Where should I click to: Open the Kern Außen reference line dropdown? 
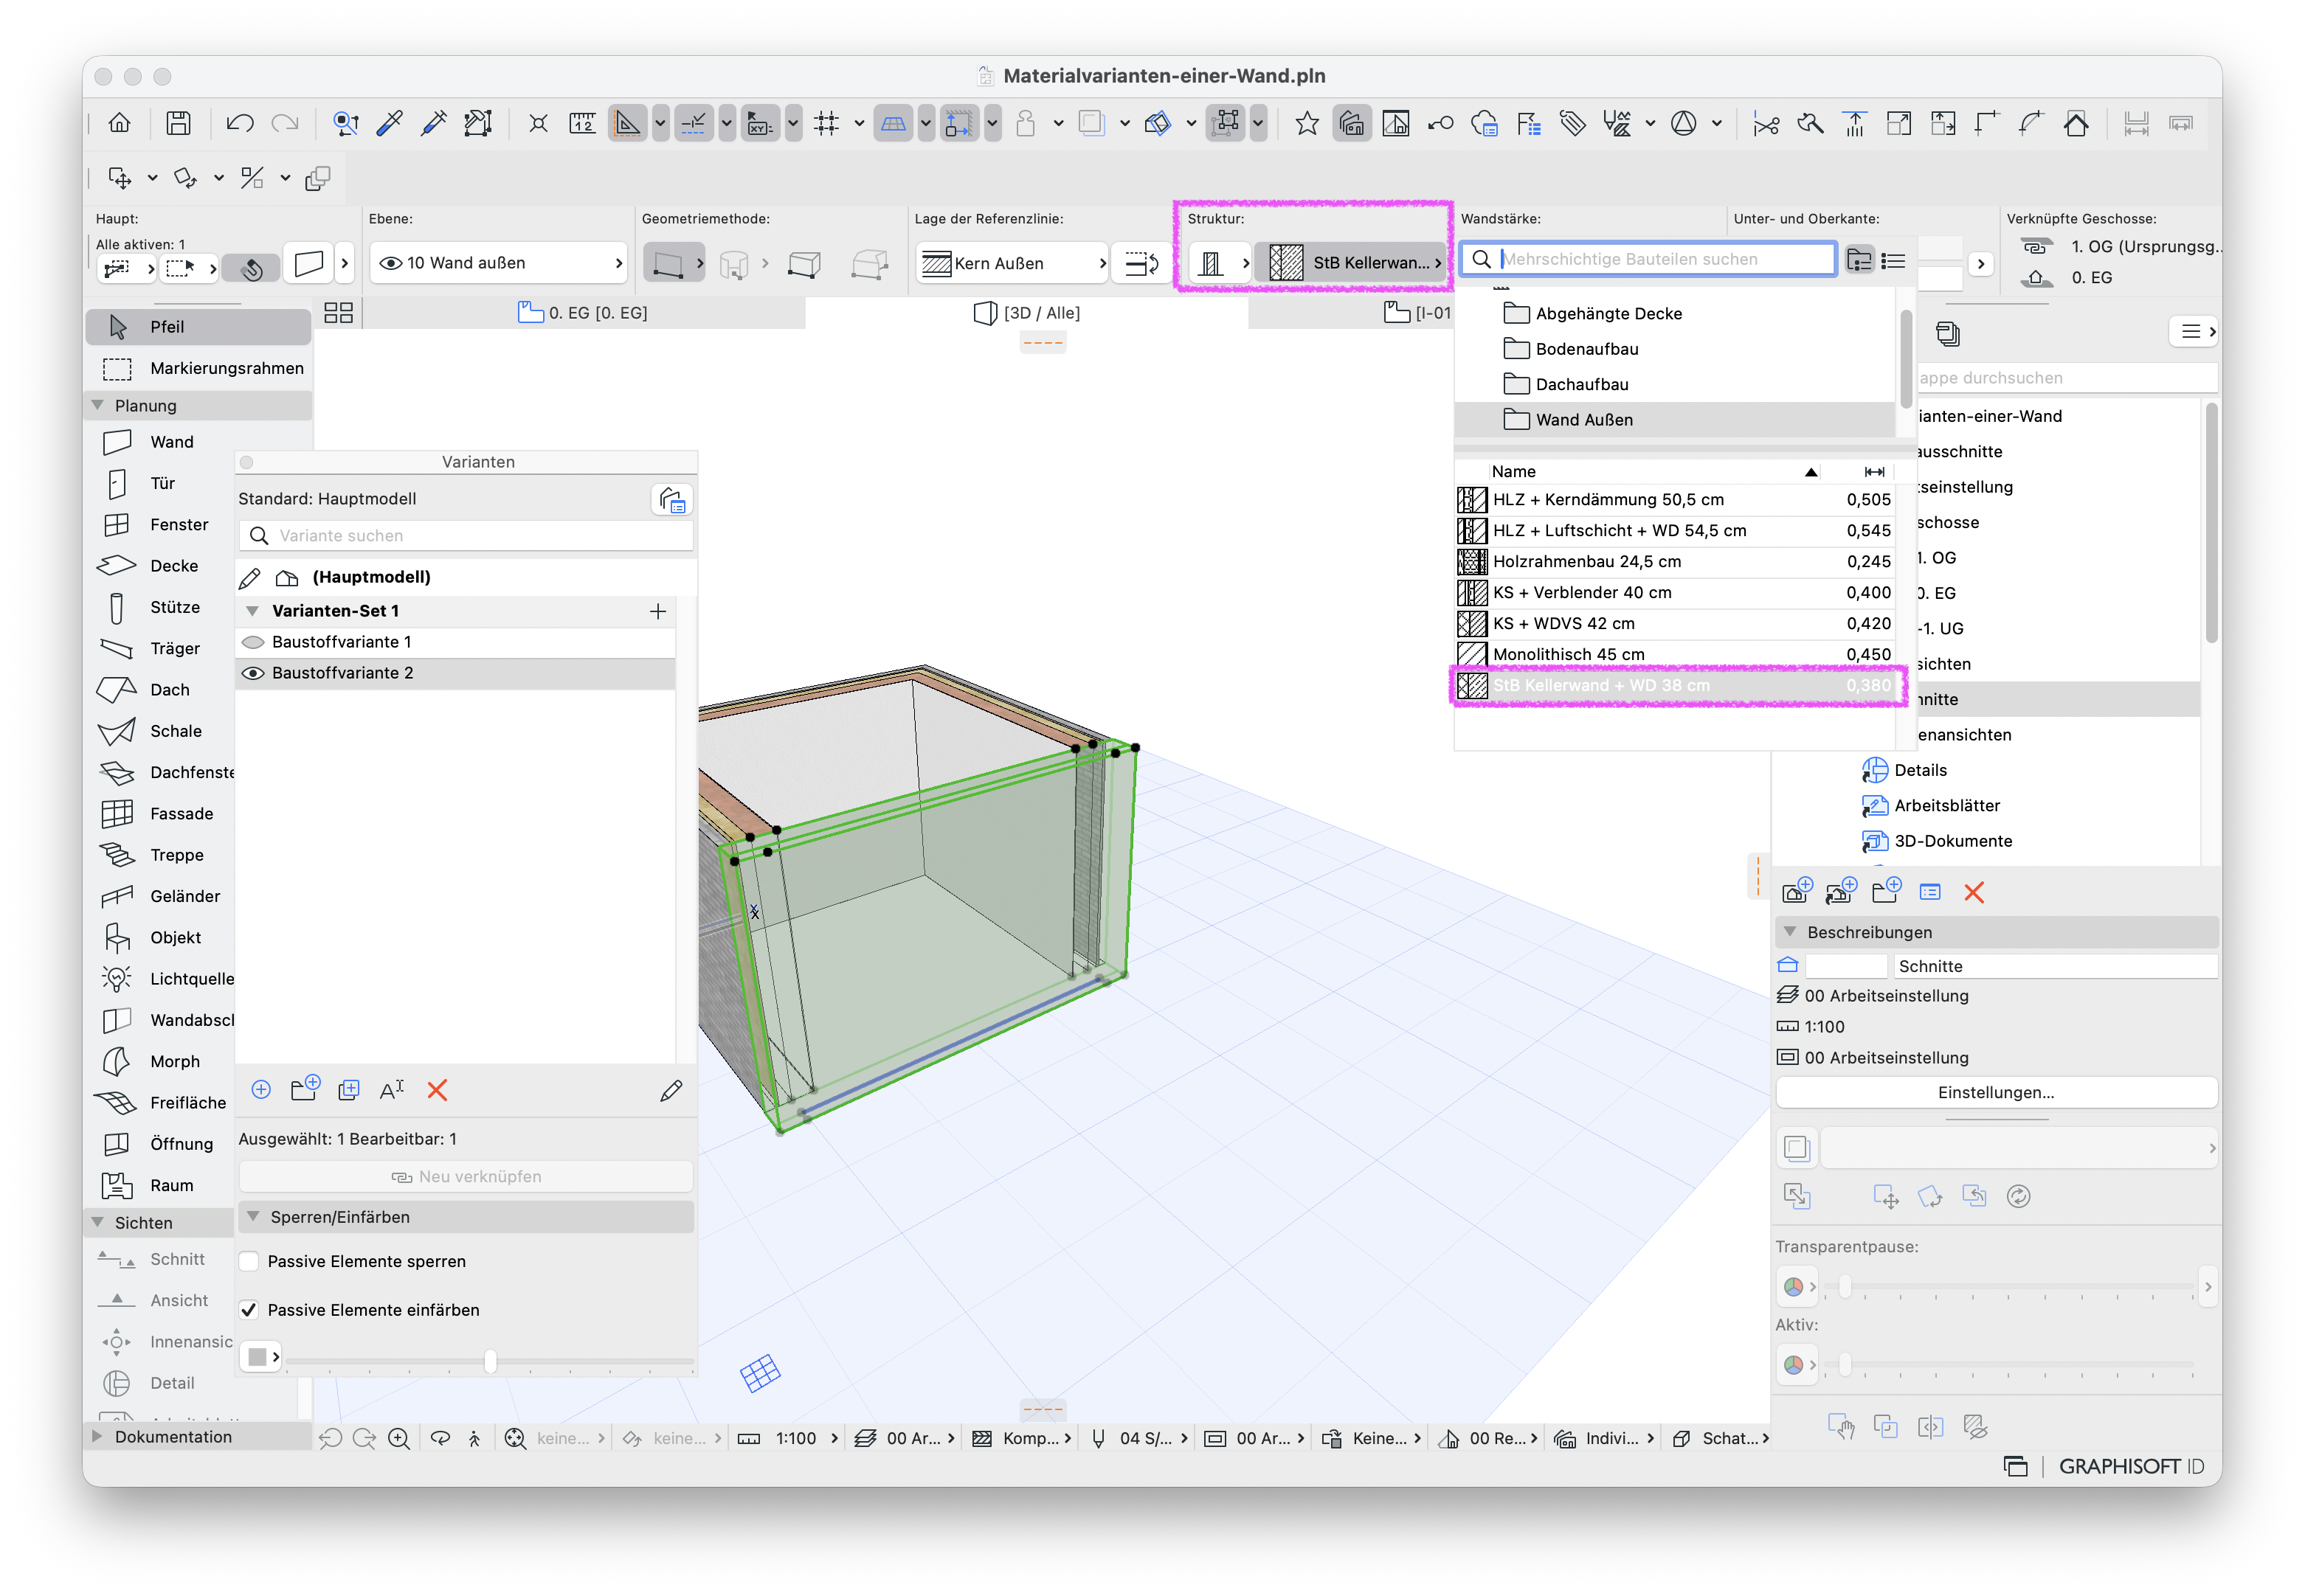[1012, 263]
